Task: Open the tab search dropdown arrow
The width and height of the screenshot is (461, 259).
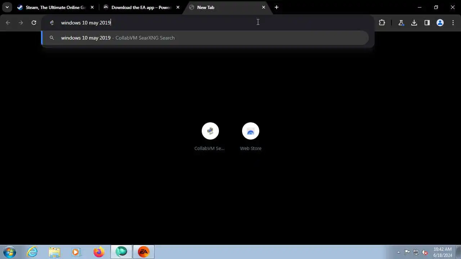Action: 7,7
